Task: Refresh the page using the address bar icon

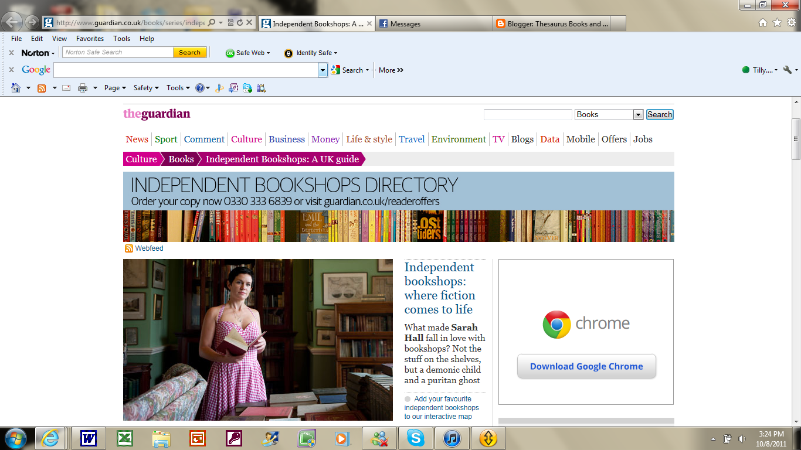Action: (239, 23)
